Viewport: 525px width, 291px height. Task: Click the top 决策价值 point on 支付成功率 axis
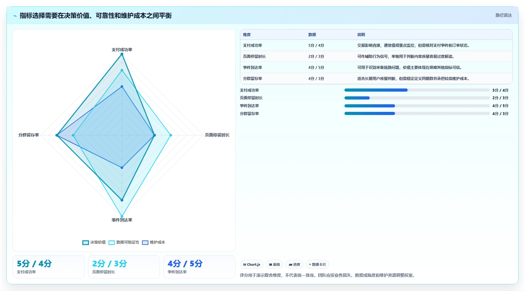122,54
